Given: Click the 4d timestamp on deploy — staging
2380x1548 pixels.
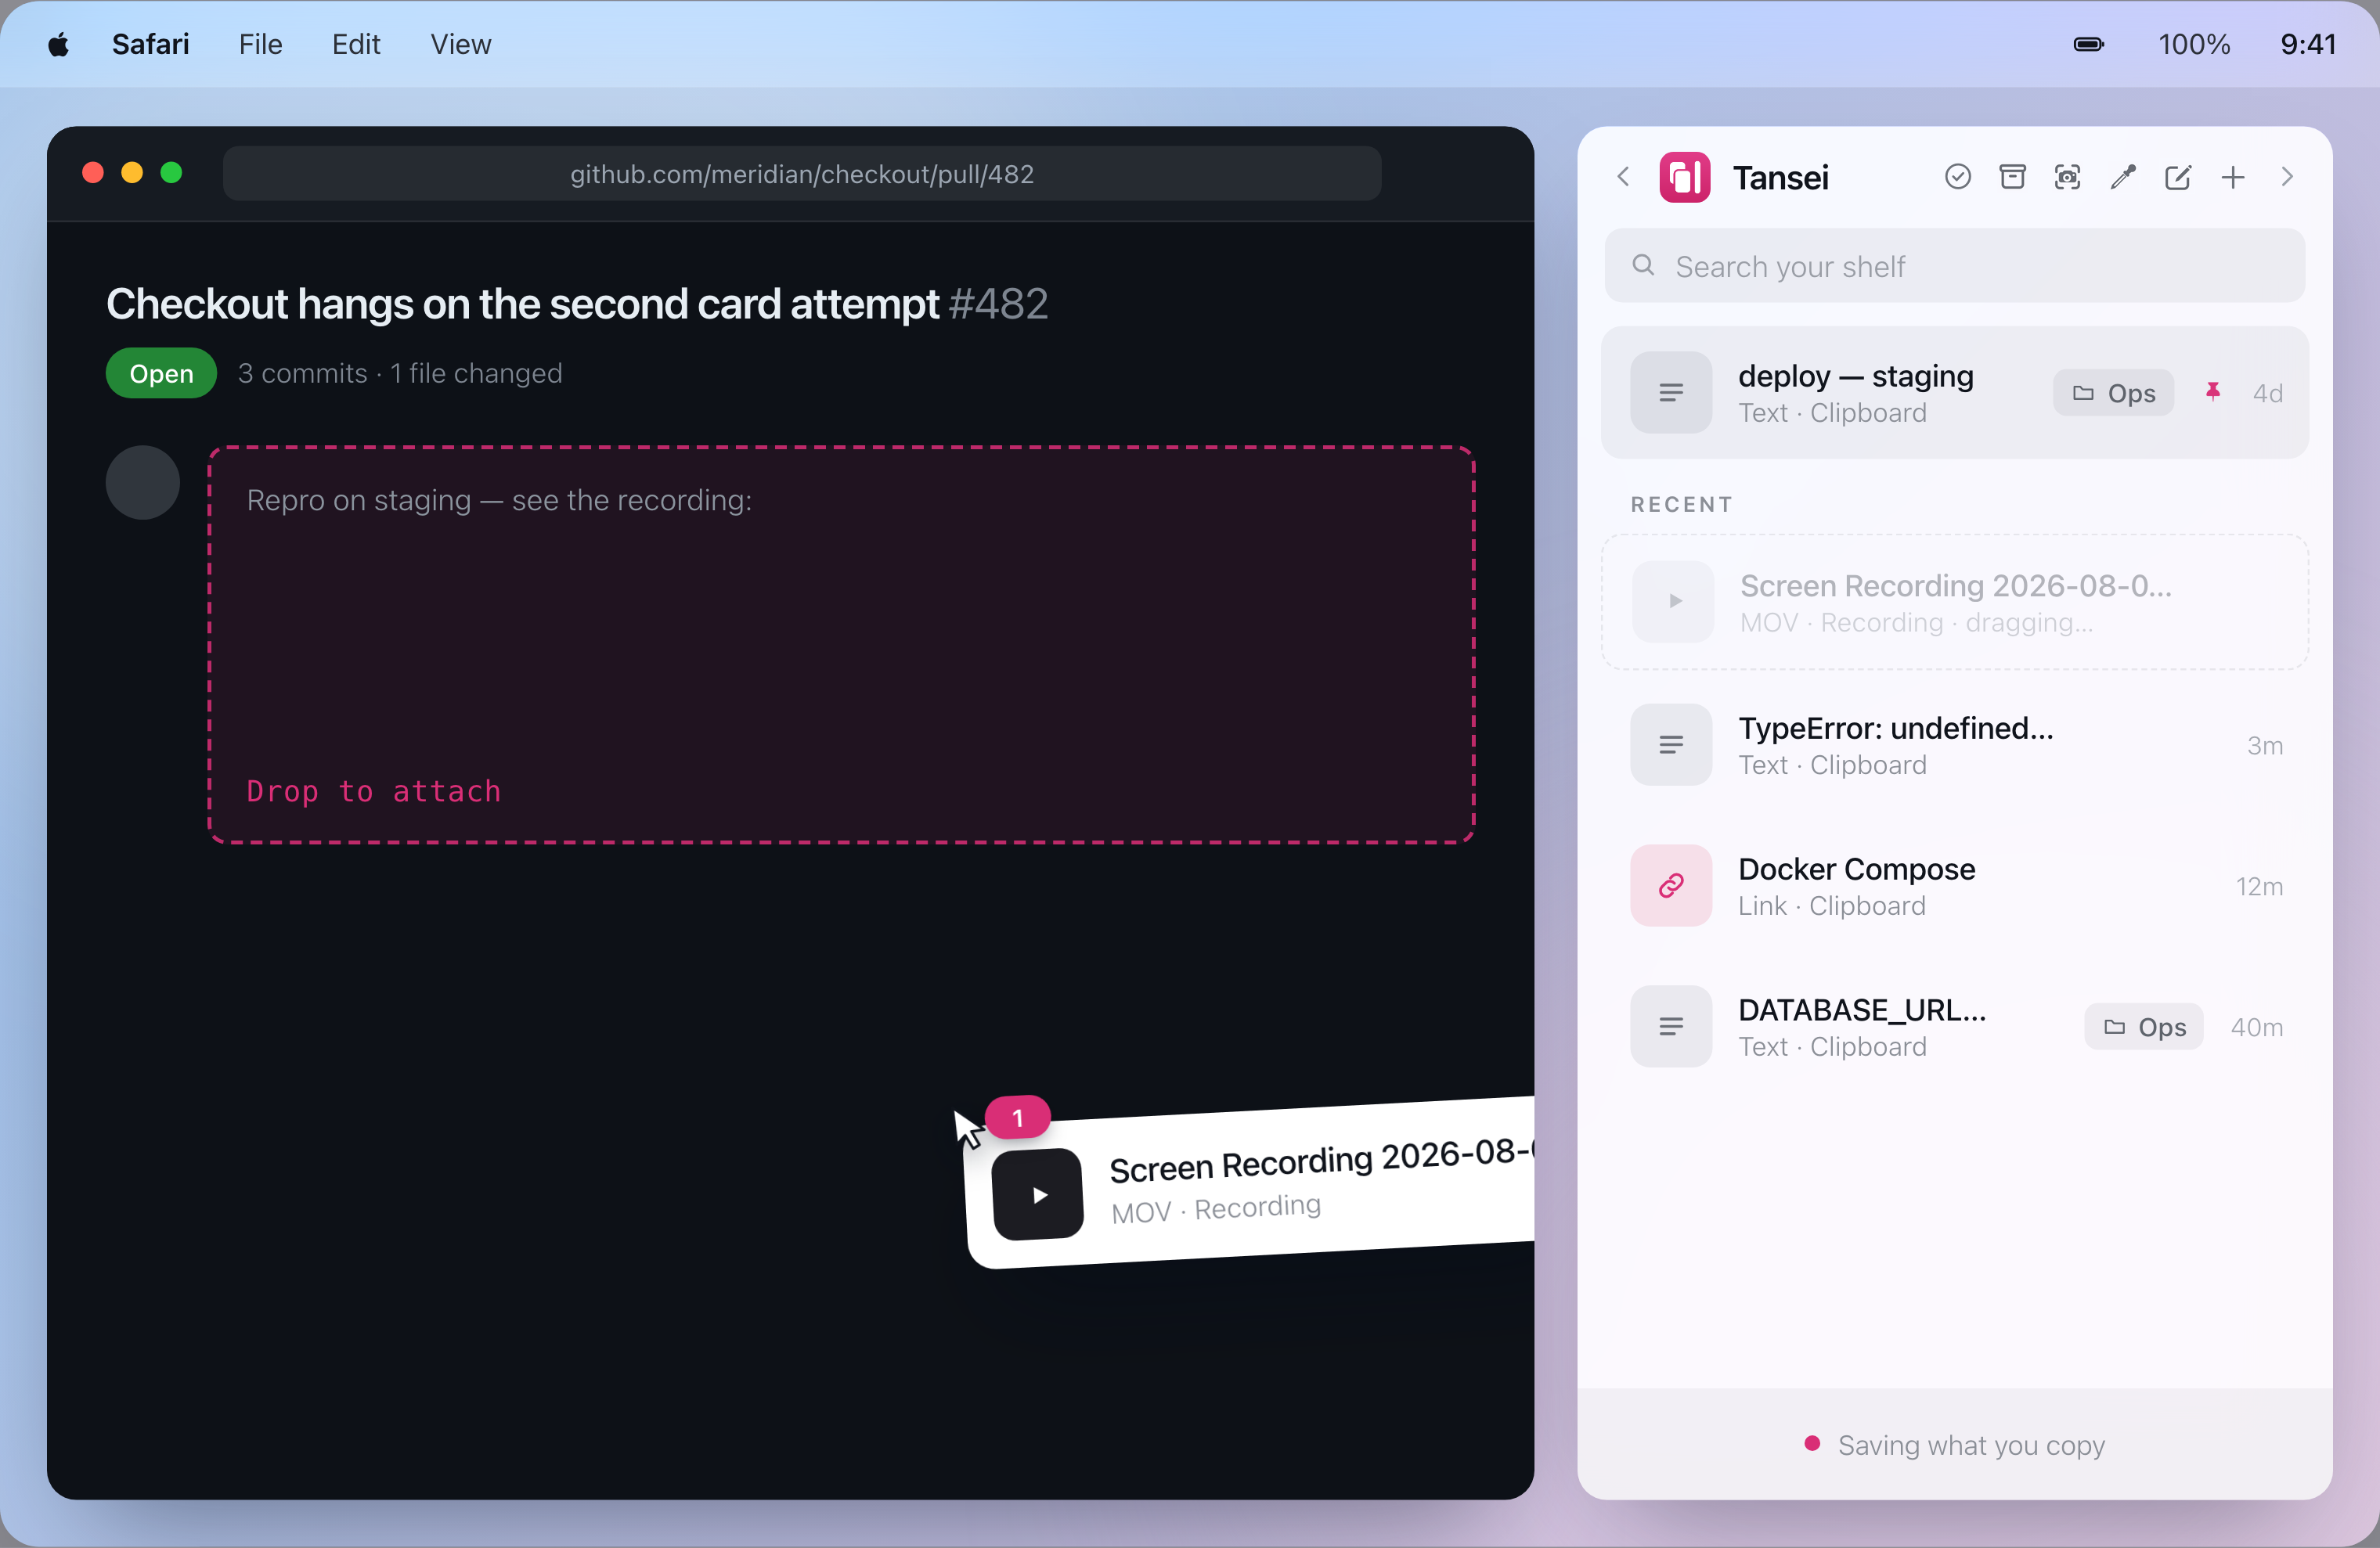Looking at the screenshot, I should (2267, 394).
